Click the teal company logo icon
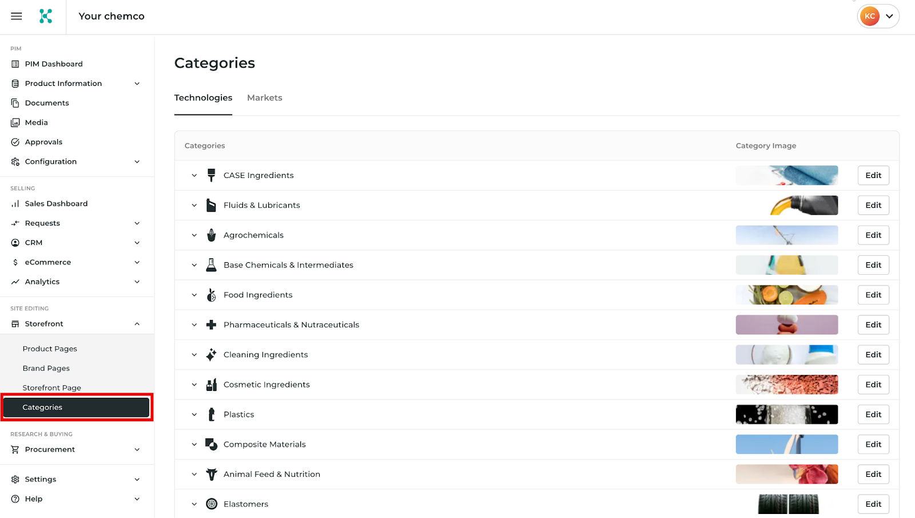Viewport: 915px width, 518px height. pos(46,16)
